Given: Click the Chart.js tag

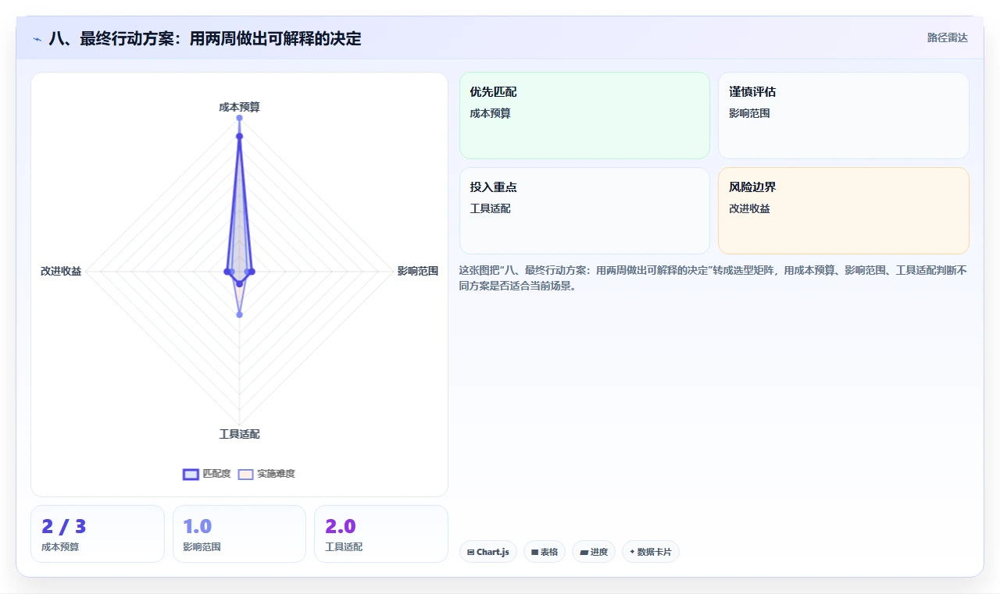Looking at the screenshot, I should point(488,552).
